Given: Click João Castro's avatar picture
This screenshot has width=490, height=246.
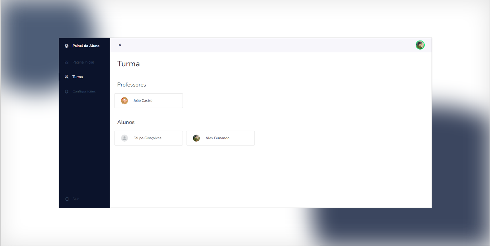Looking at the screenshot, I should 124,101.
